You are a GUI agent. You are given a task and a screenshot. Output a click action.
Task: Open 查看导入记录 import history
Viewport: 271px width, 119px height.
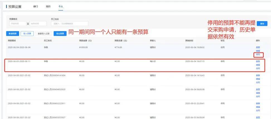coord(43,34)
